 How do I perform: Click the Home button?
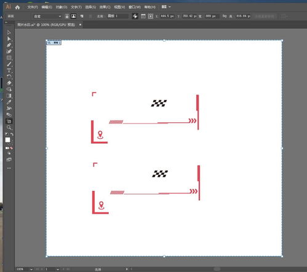click(17, 7)
